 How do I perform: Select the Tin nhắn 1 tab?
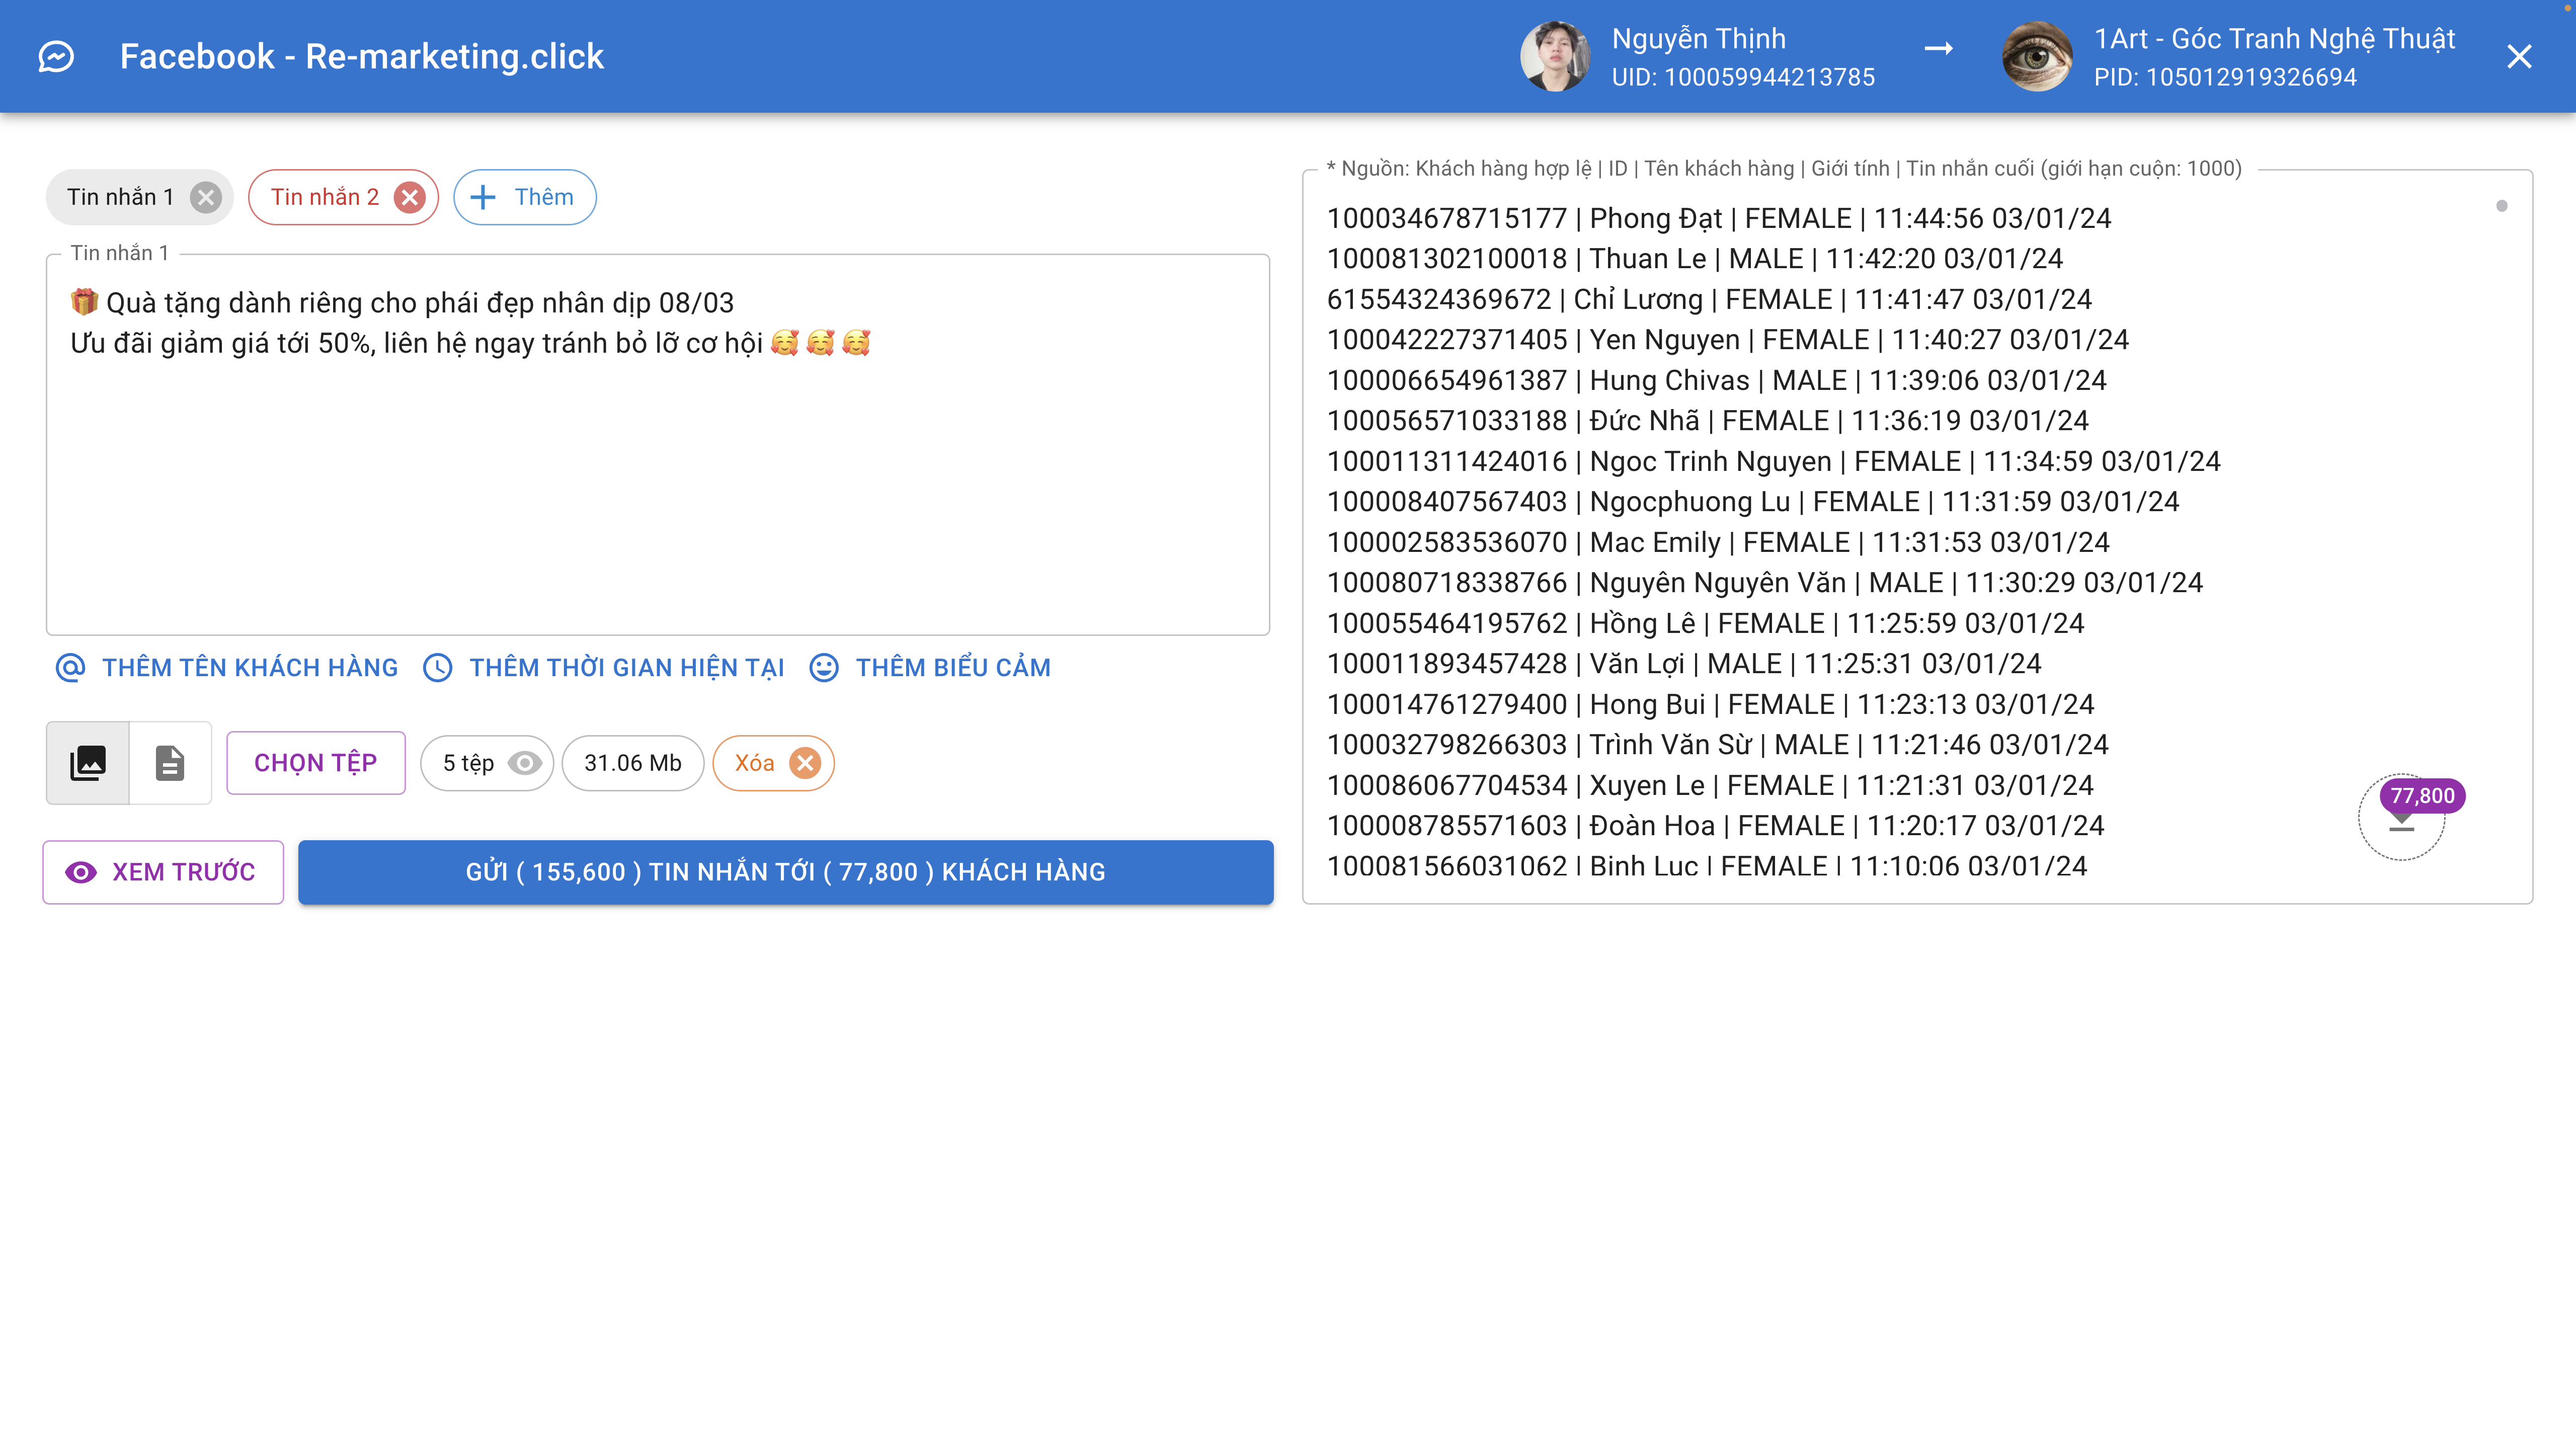pos(120,197)
